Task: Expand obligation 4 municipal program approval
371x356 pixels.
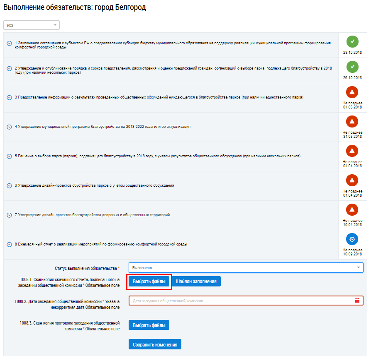Action: click(x=9, y=127)
